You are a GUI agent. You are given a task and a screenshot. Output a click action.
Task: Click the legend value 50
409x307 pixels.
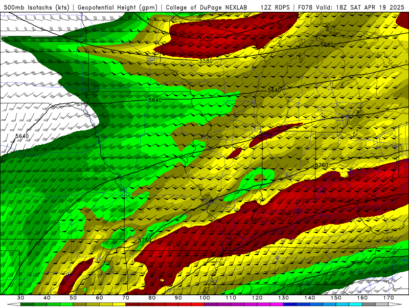(x=73, y=298)
